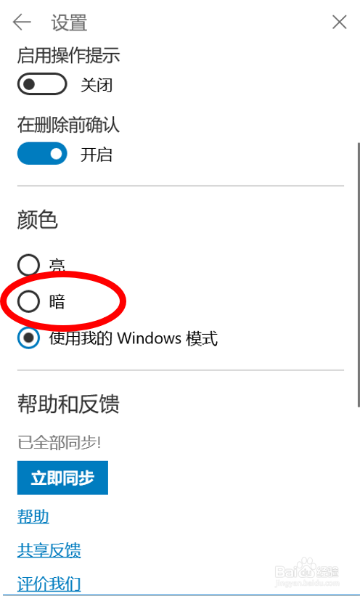Click the 立即同步 button
Screen dimensions: 360x596
pyautogui.click(x=62, y=478)
